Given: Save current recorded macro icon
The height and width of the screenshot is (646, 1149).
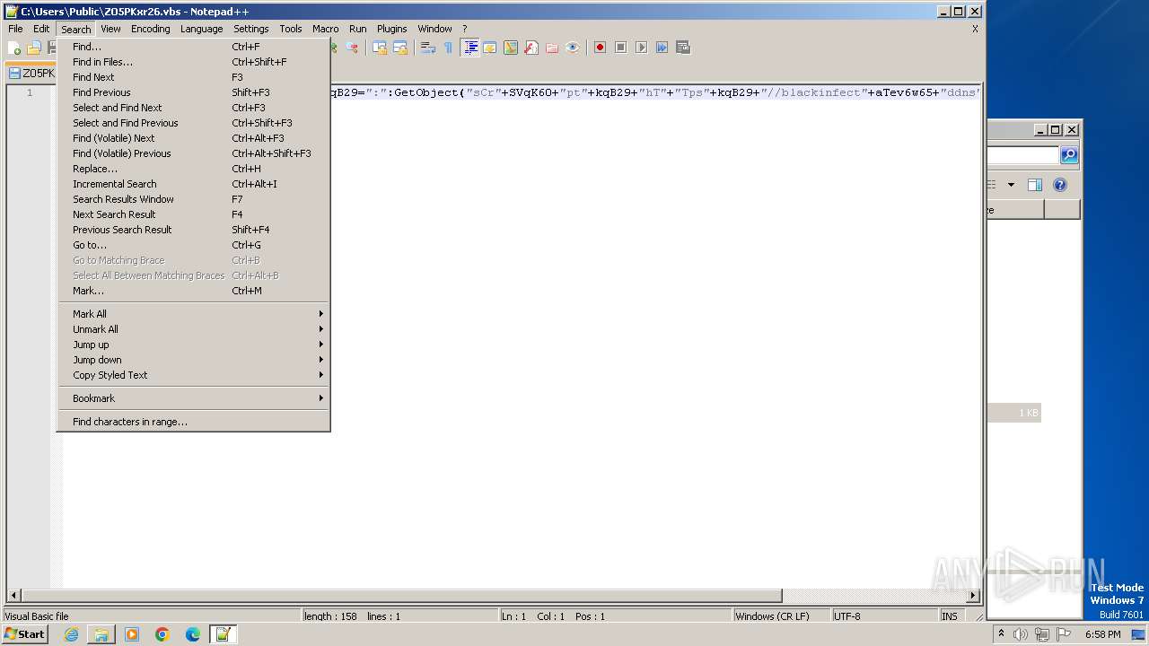Looking at the screenshot, I should pos(682,48).
